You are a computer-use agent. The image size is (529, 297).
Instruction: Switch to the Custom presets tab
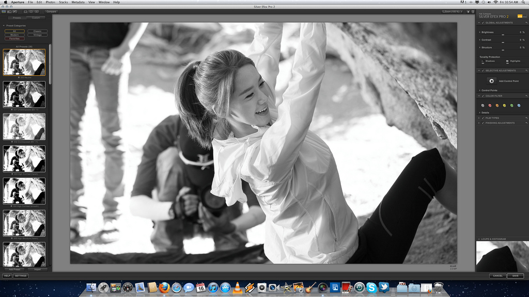point(36,18)
